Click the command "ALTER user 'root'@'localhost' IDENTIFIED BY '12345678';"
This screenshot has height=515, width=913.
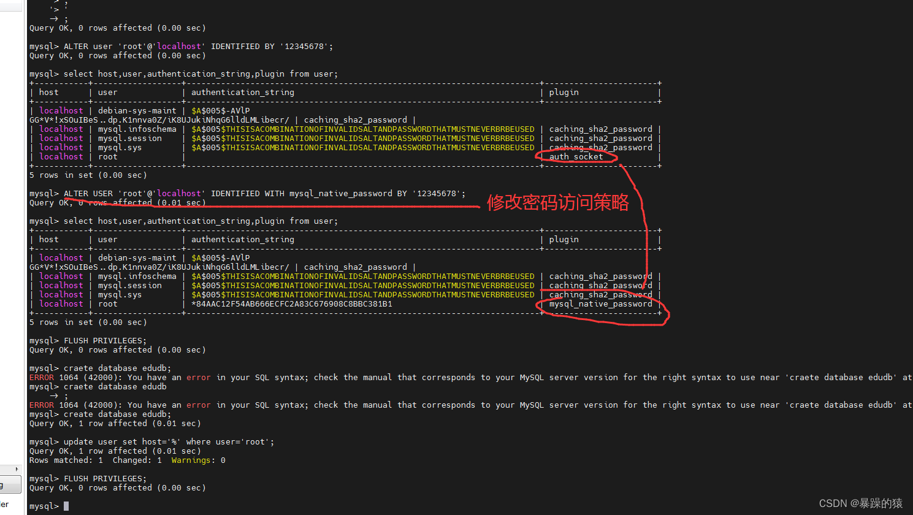(x=199, y=47)
